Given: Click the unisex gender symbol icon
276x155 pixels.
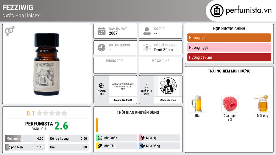Looking at the screenshot, I should click(x=10, y=31).
